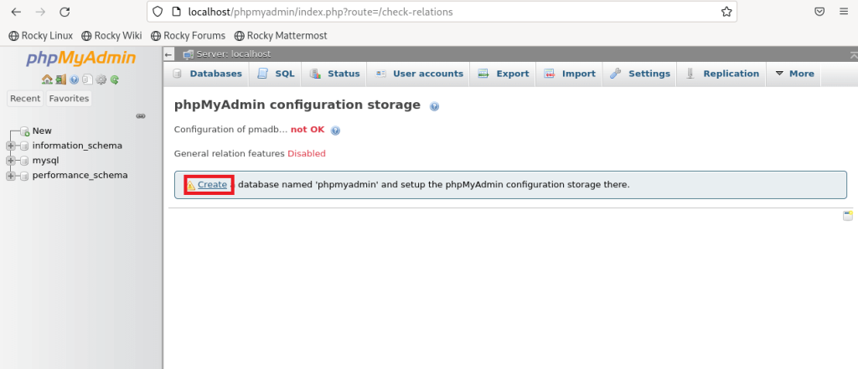Click the phpMyAdmin logo
This screenshot has height=369, width=858.
(x=81, y=58)
